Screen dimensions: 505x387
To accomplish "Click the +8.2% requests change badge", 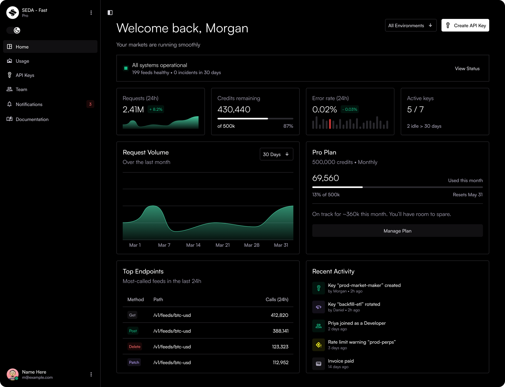I will [x=156, y=109].
